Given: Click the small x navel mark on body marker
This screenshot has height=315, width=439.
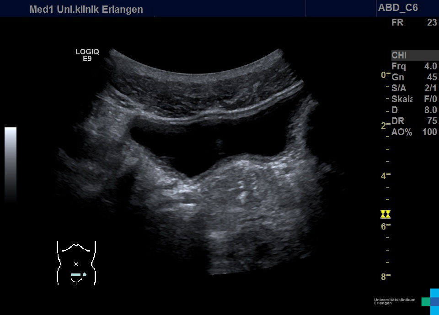Looking at the screenshot, I should point(76,264).
